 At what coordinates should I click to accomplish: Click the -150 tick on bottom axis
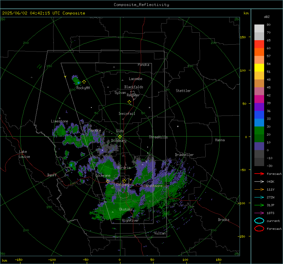(x=19, y=260)
